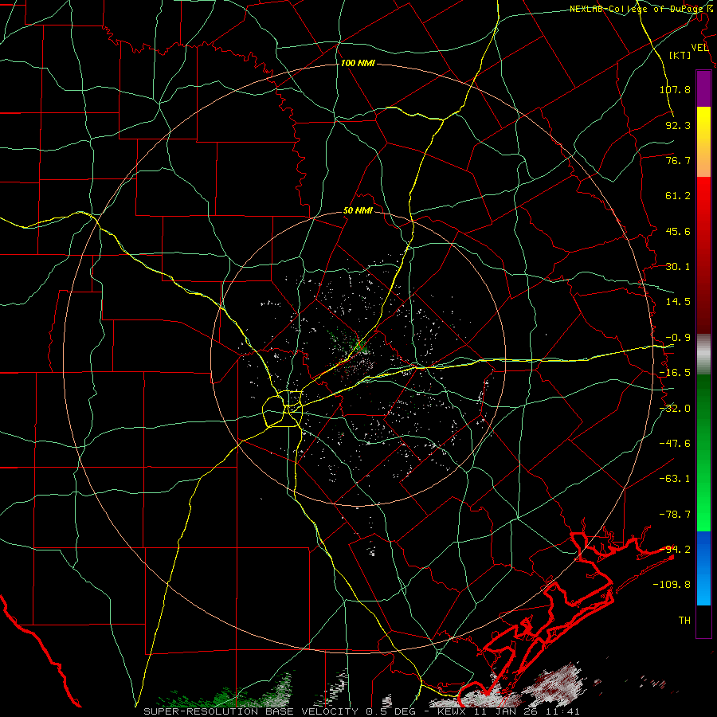Click the VEL legend title
The width and height of the screenshot is (717, 717).
click(x=699, y=48)
